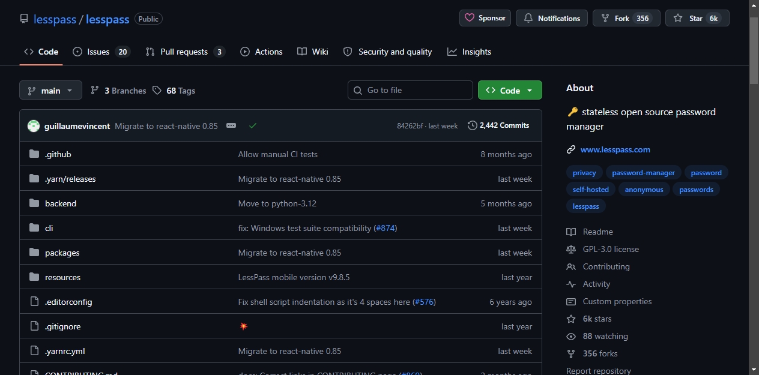Open the packages folder

(62, 253)
